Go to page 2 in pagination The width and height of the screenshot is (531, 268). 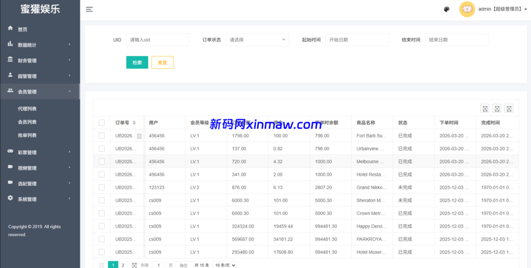coord(123,265)
